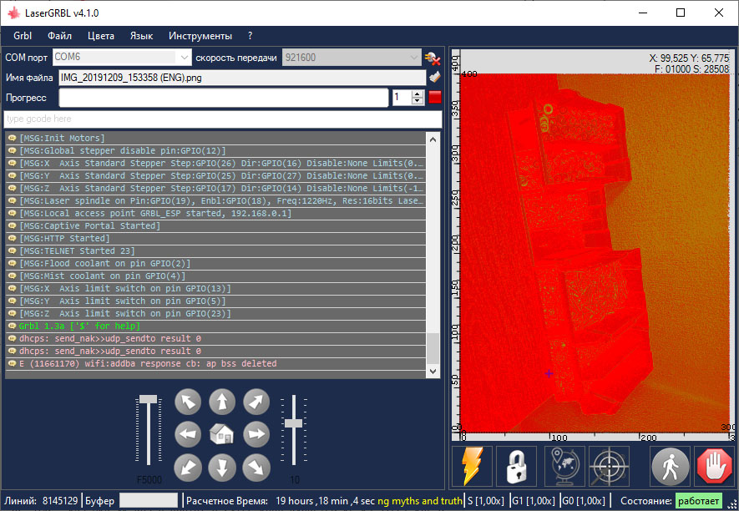Viewport: 739px width, 511px height.
Task: Click the 'type gcode here' input field
Action: pyautogui.click(x=223, y=119)
